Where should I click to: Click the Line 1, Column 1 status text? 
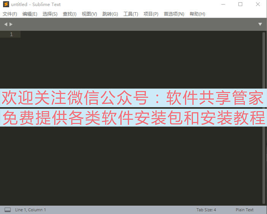click(x=30, y=210)
